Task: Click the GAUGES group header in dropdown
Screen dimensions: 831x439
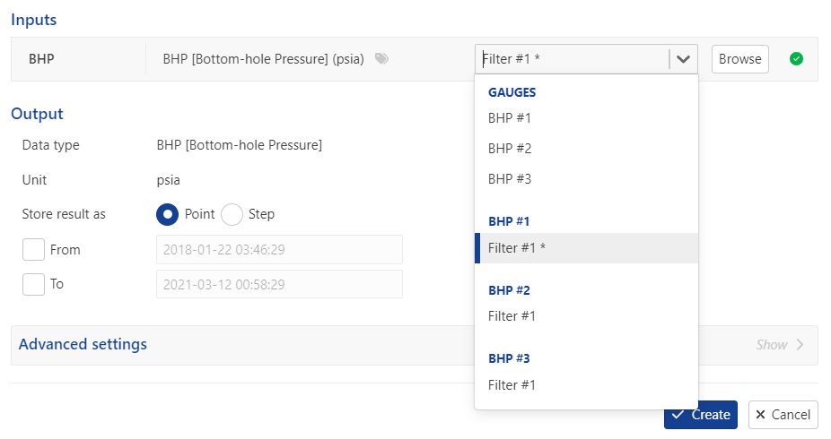Action: pyautogui.click(x=512, y=92)
